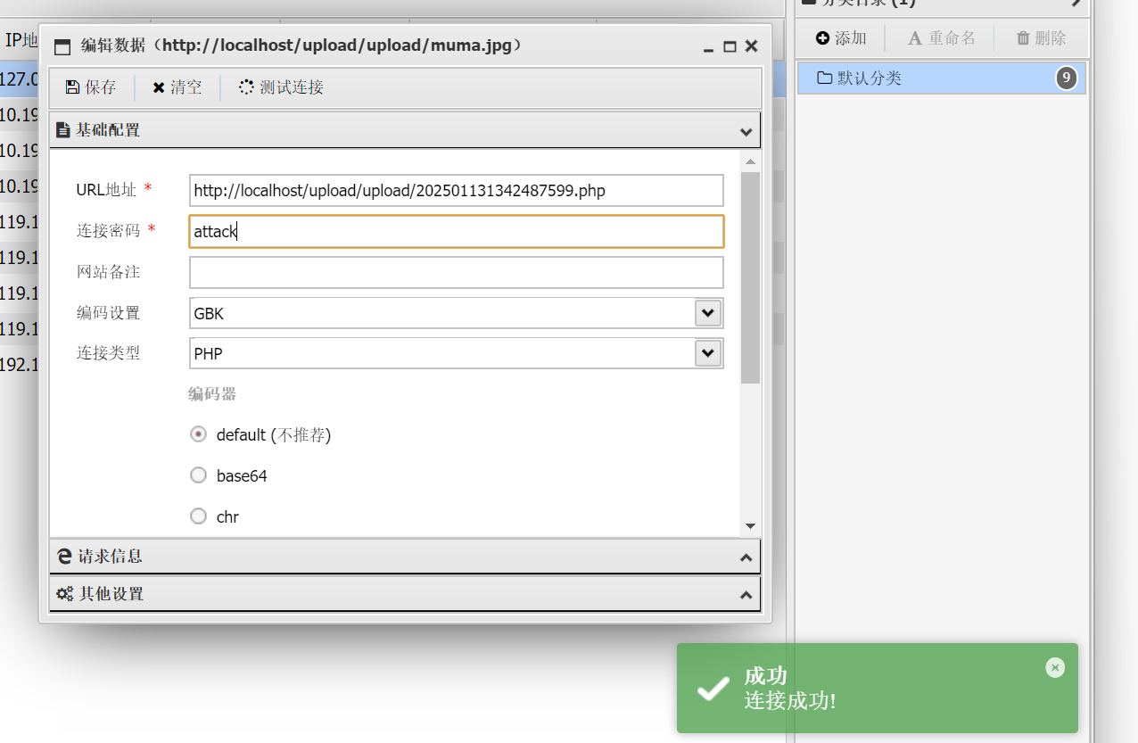Click the site notes (网站备注) input field
The width and height of the screenshot is (1138, 743).
456,272
